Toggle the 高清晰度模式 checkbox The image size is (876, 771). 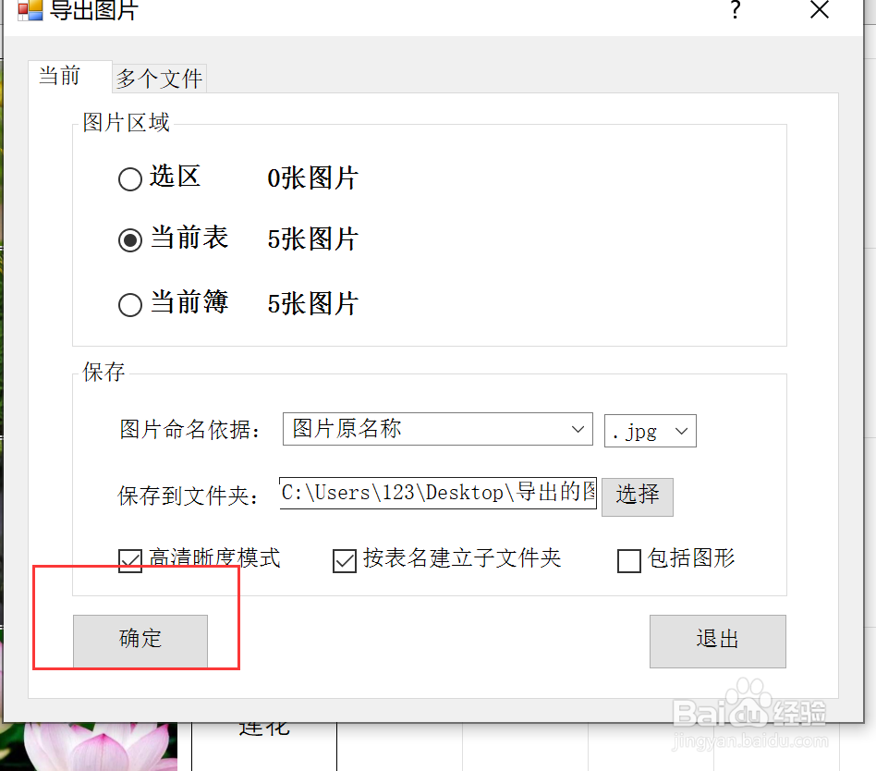tap(130, 561)
